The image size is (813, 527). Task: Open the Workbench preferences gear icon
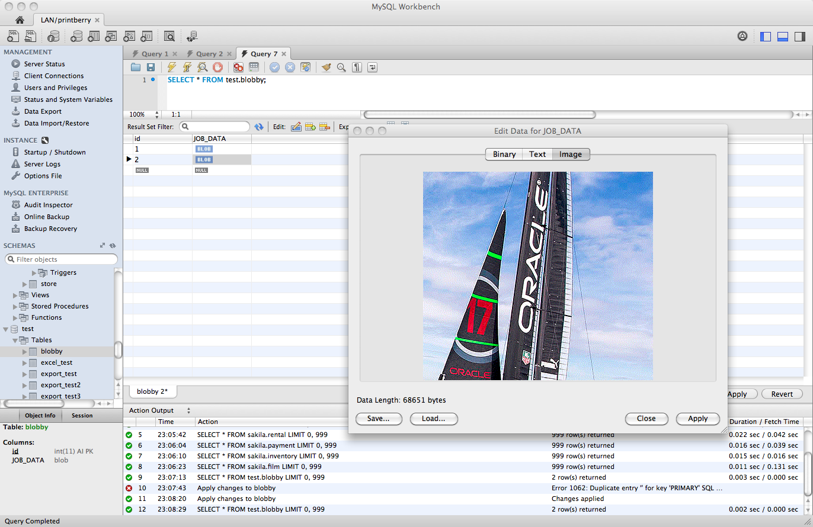click(x=742, y=36)
